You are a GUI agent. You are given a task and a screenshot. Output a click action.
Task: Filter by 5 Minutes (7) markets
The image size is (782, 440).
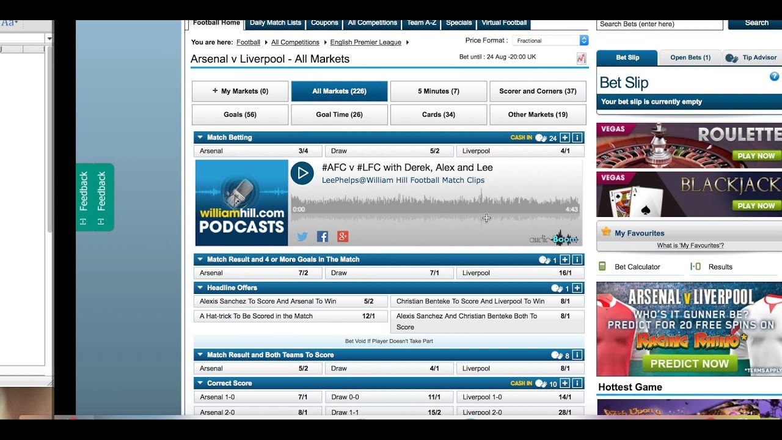pos(439,91)
